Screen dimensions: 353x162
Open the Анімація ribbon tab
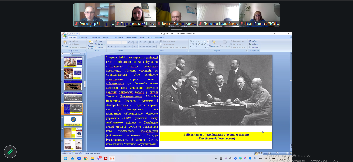pyautogui.click(x=106, y=37)
